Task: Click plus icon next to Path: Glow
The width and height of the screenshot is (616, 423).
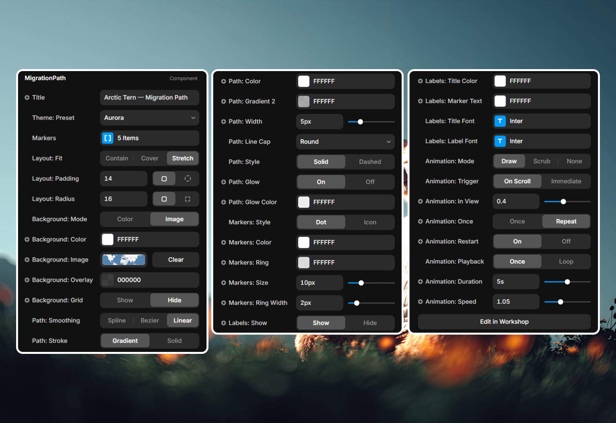Action: [224, 182]
